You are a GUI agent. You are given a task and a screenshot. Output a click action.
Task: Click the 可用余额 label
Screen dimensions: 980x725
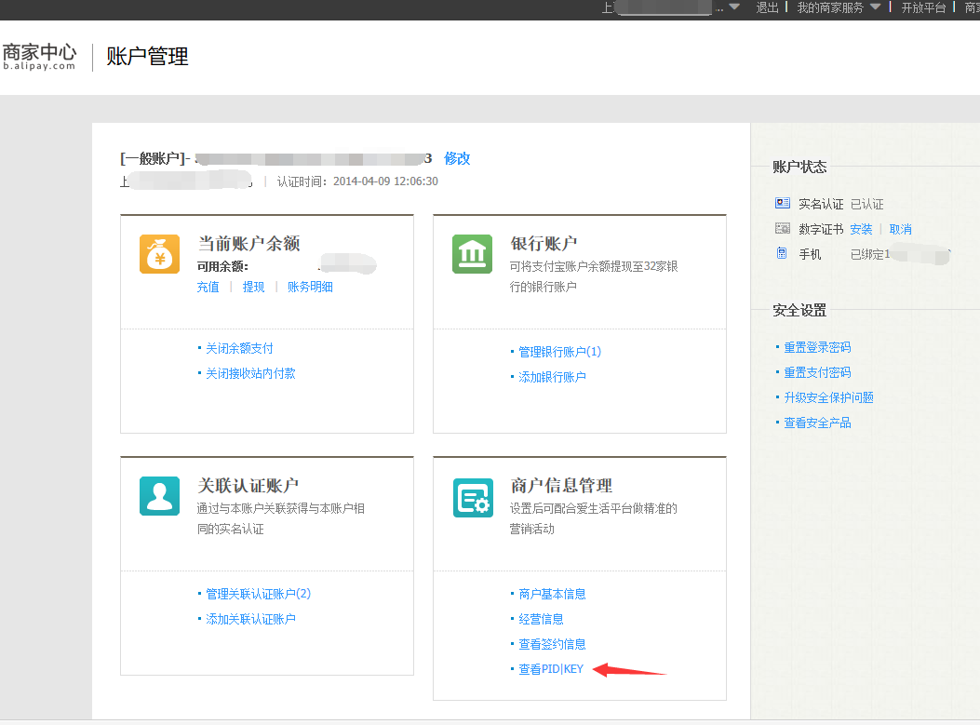(222, 266)
